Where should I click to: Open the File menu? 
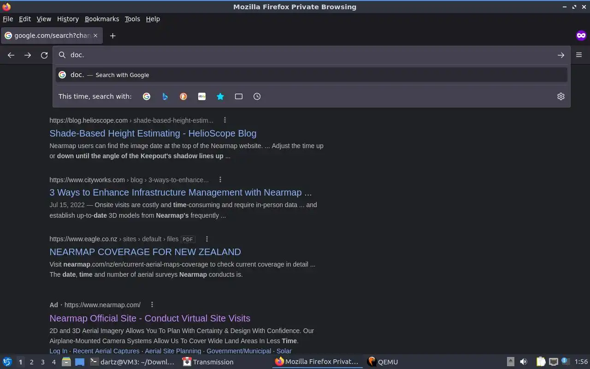(8, 19)
